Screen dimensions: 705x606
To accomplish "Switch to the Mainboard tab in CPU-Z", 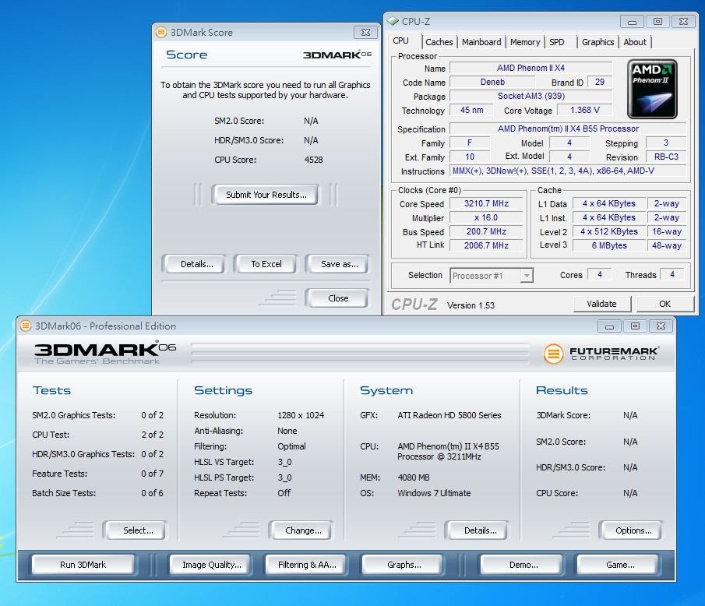I will (x=481, y=42).
